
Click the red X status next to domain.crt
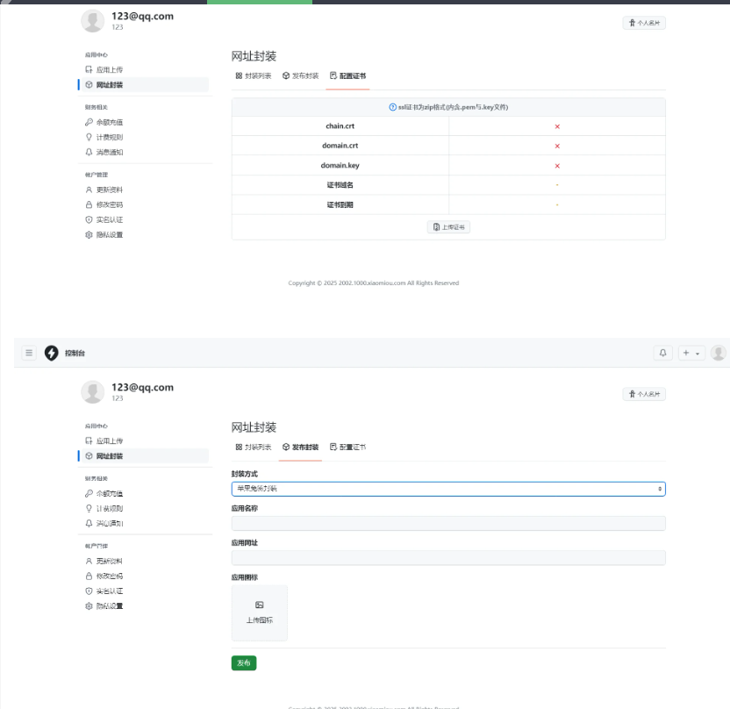[x=557, y=146]
